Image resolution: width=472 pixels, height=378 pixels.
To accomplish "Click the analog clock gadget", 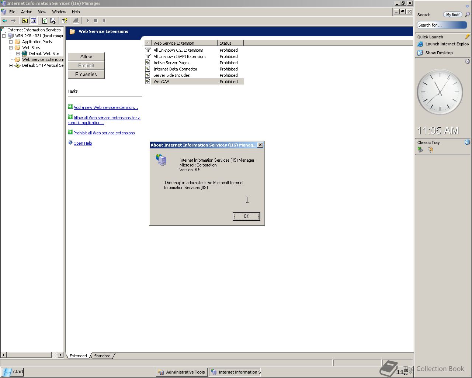I will click(440, 92).
